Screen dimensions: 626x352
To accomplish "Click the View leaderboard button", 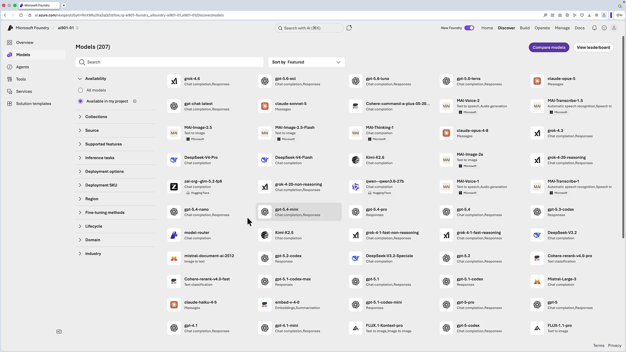I will (x=593, y=48).
